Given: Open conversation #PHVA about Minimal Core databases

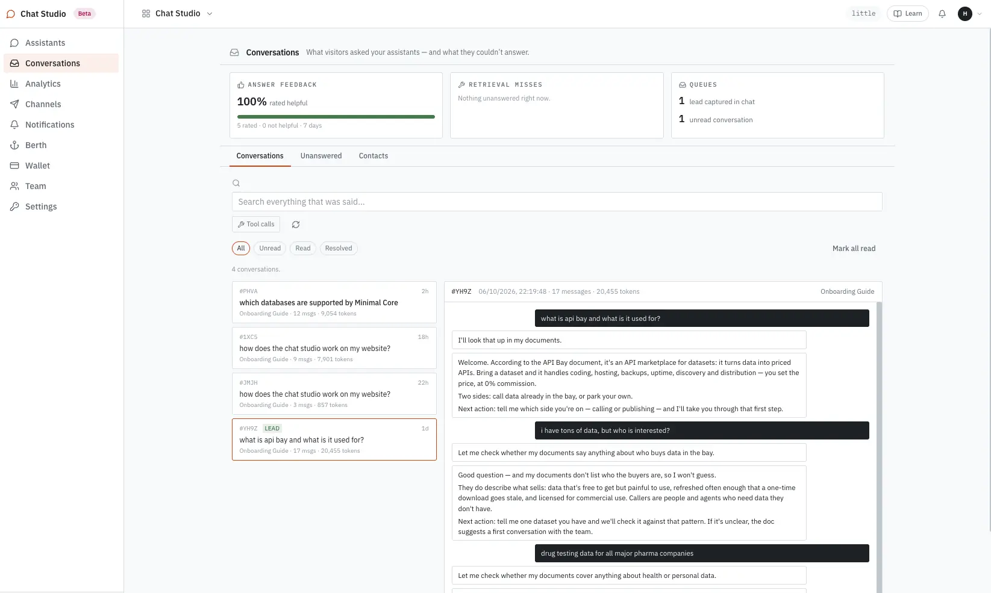Looking at the screenshot, I should (334, 302).
